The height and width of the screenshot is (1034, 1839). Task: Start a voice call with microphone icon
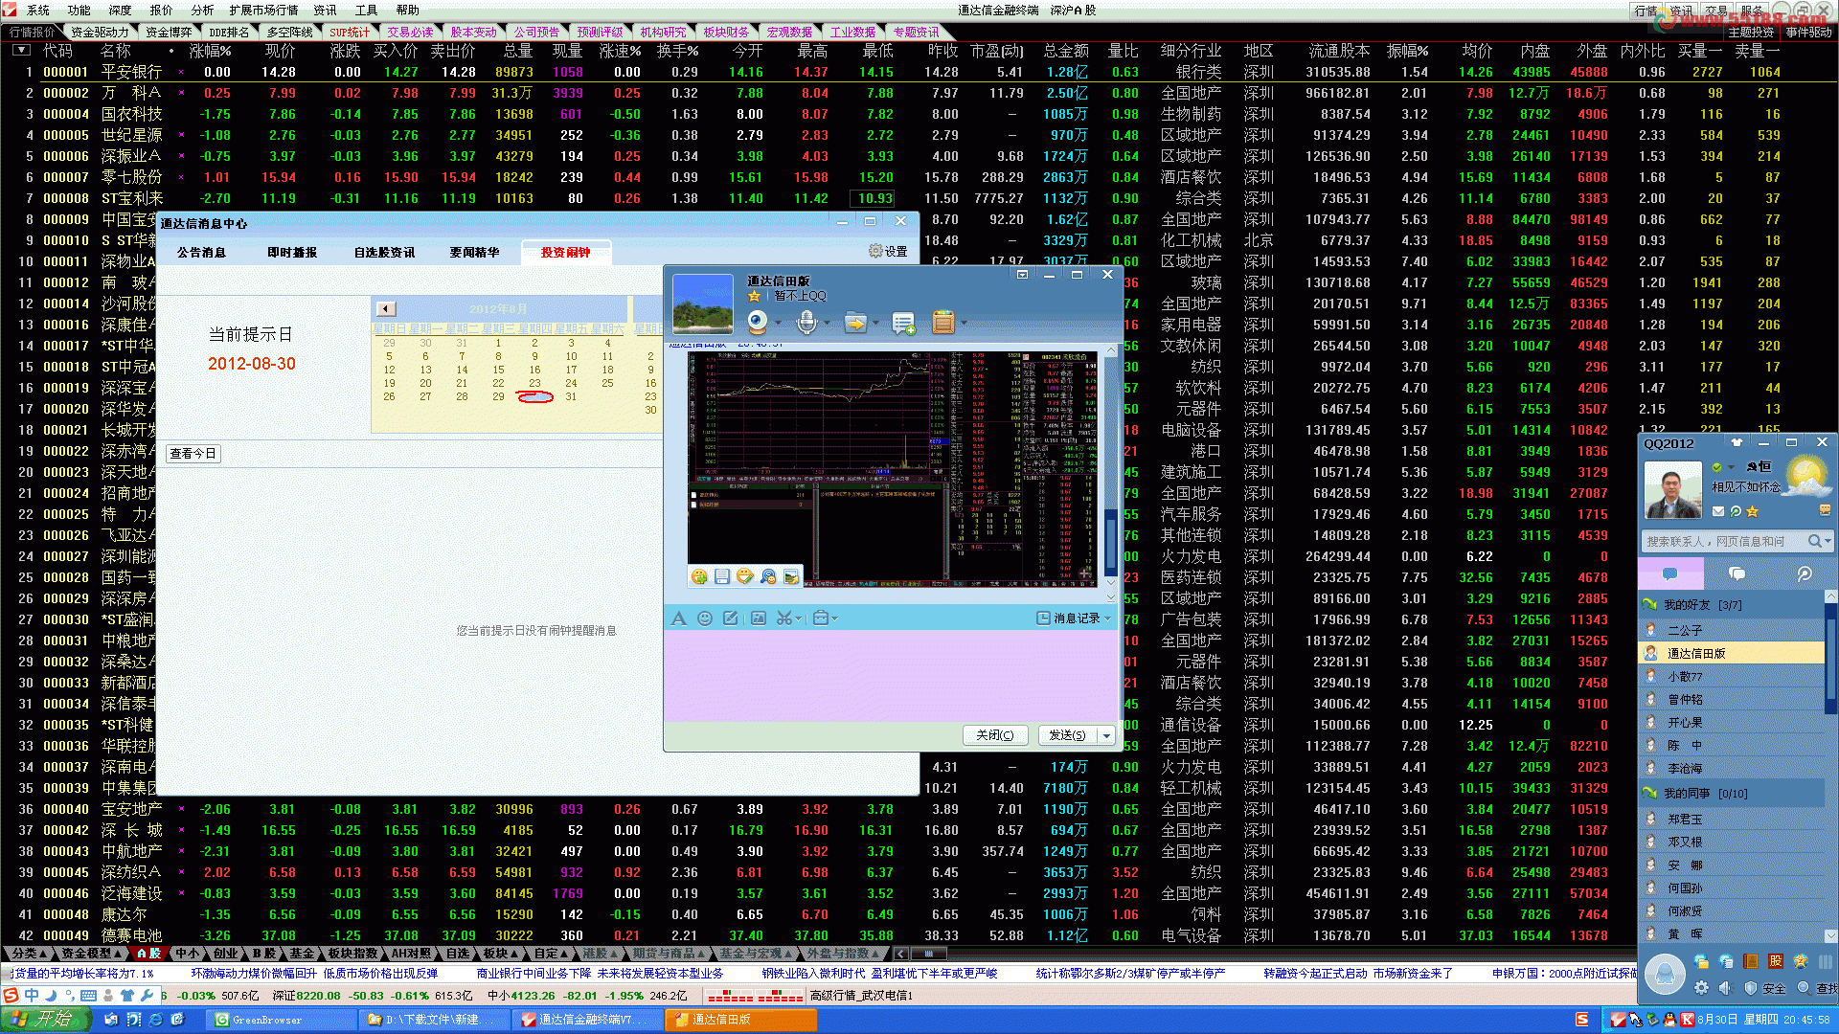pos(806,323)
